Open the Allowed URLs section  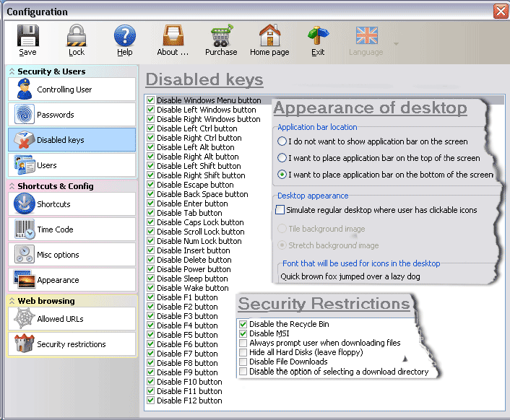click(72, 319)
